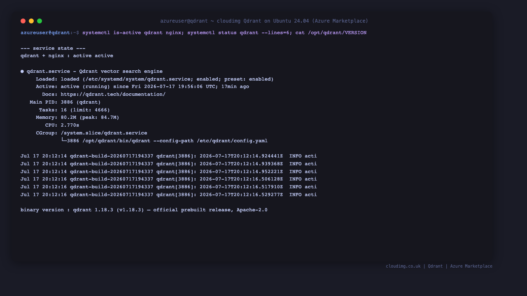Viewport: 527px width, 296px height.
Task: Click the systemctl is-active command text
Action: tap(224, 32)
